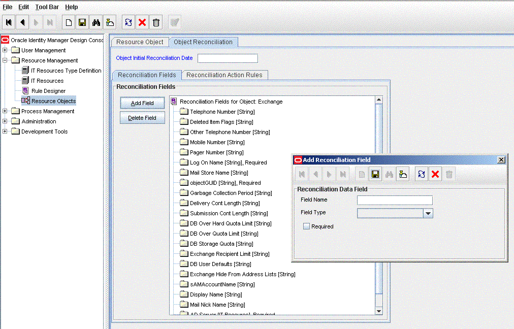This screenshot has width=514, height=329.
Task: Click Object Initial Reconciliation Date field
Action: [228, 58]
